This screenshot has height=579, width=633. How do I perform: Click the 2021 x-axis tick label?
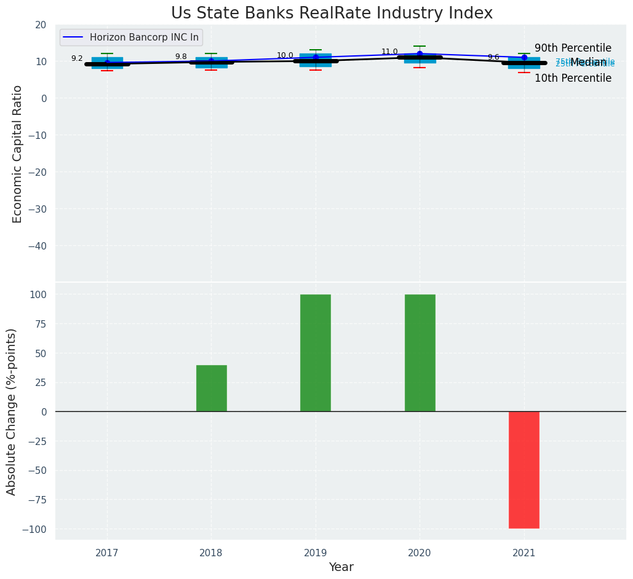coord(524,553)
